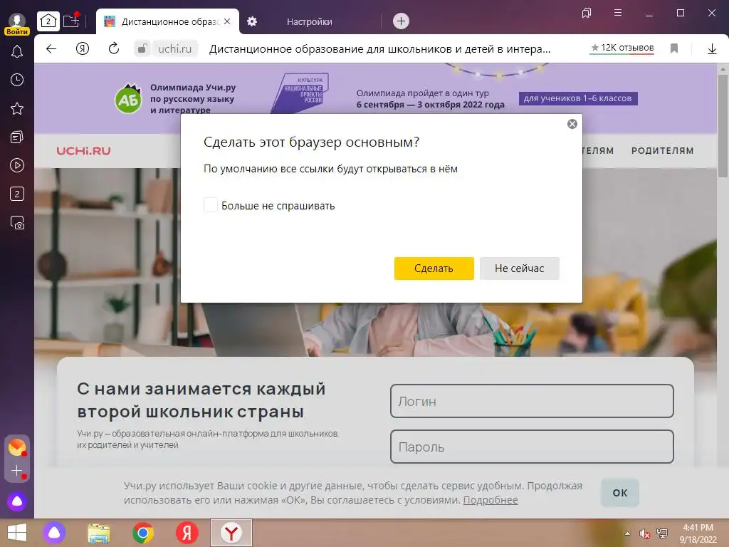Bookmark this page using flag icon
This screenshot has width=729, height=547.
coord(674,48)
